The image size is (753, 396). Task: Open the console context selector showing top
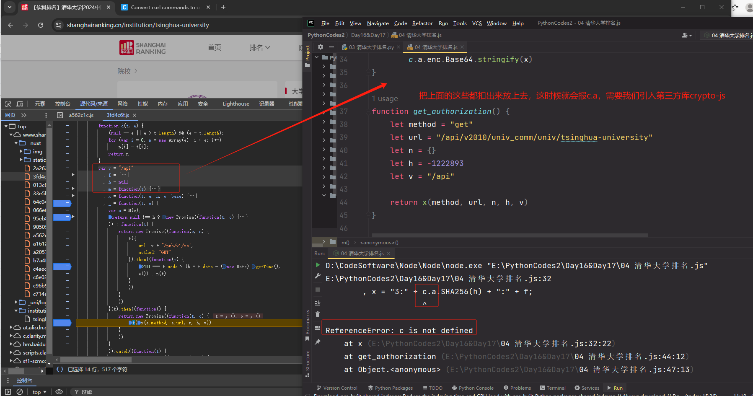39,392
